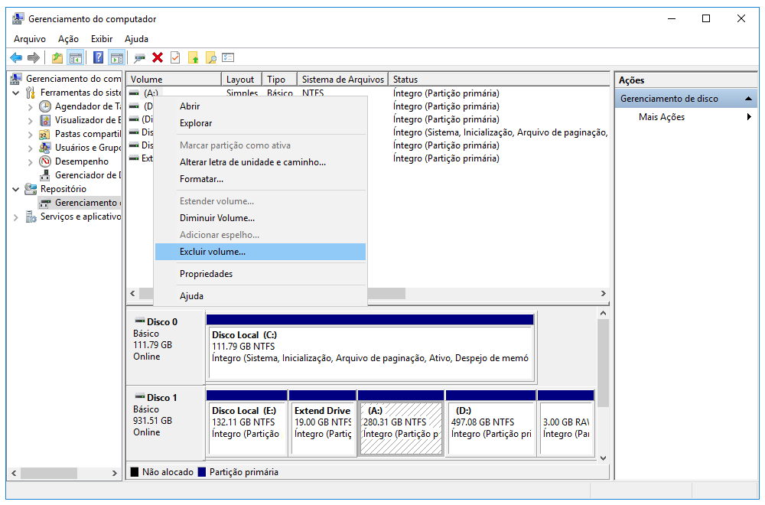
Task: Click the blue Back arrow in toolbar
Action: pyautogui.click(x=16, y=57)
